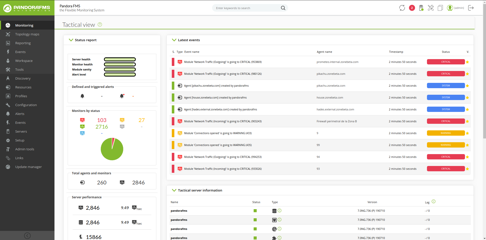Open agent house.zonebeta.com

pyautogui.click(x=330, y=98)
